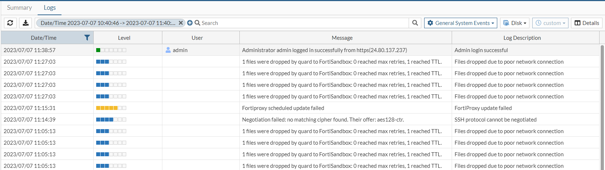Open the General System Events dropdown

click(x=460, y=23)
